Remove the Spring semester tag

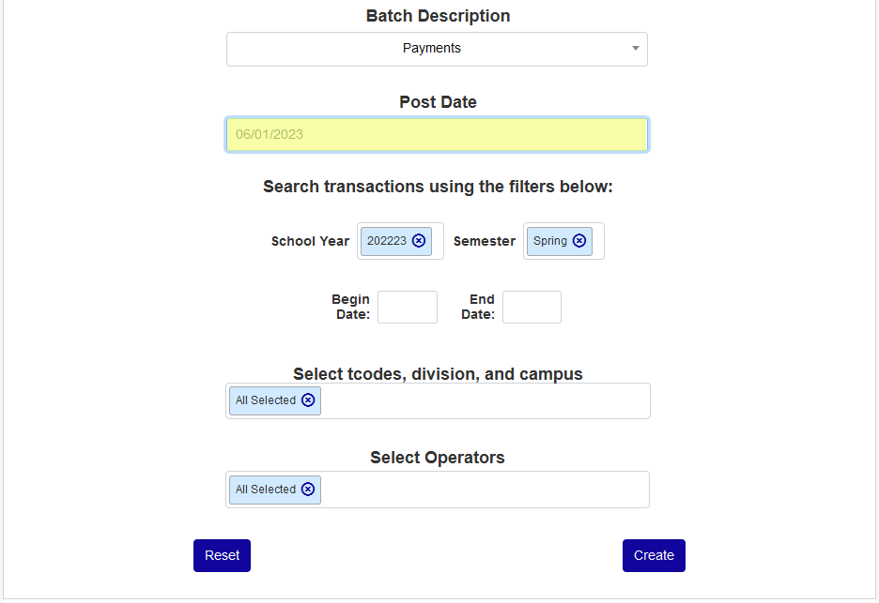pyautogui.click(x=579, y=241)
